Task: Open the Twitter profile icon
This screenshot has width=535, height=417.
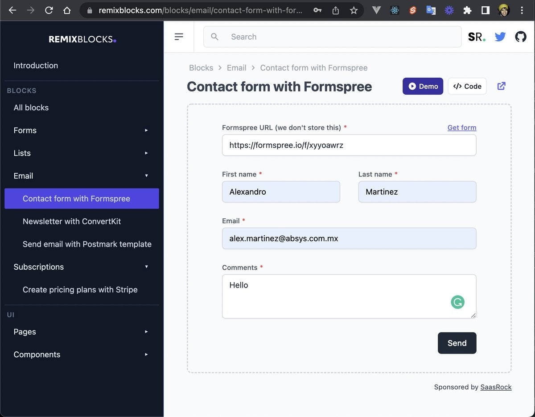Action: [x=500, y=37]
